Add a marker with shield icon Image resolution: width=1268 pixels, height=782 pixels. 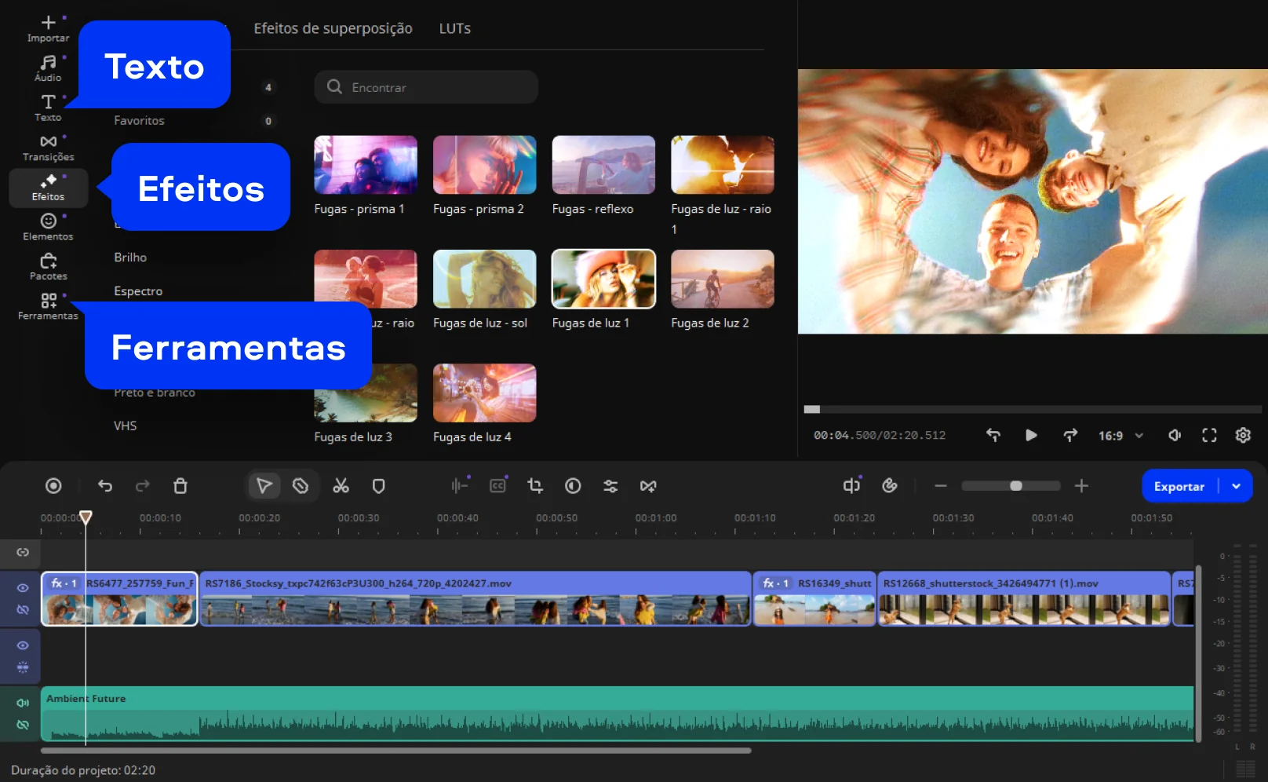(378, 486)
